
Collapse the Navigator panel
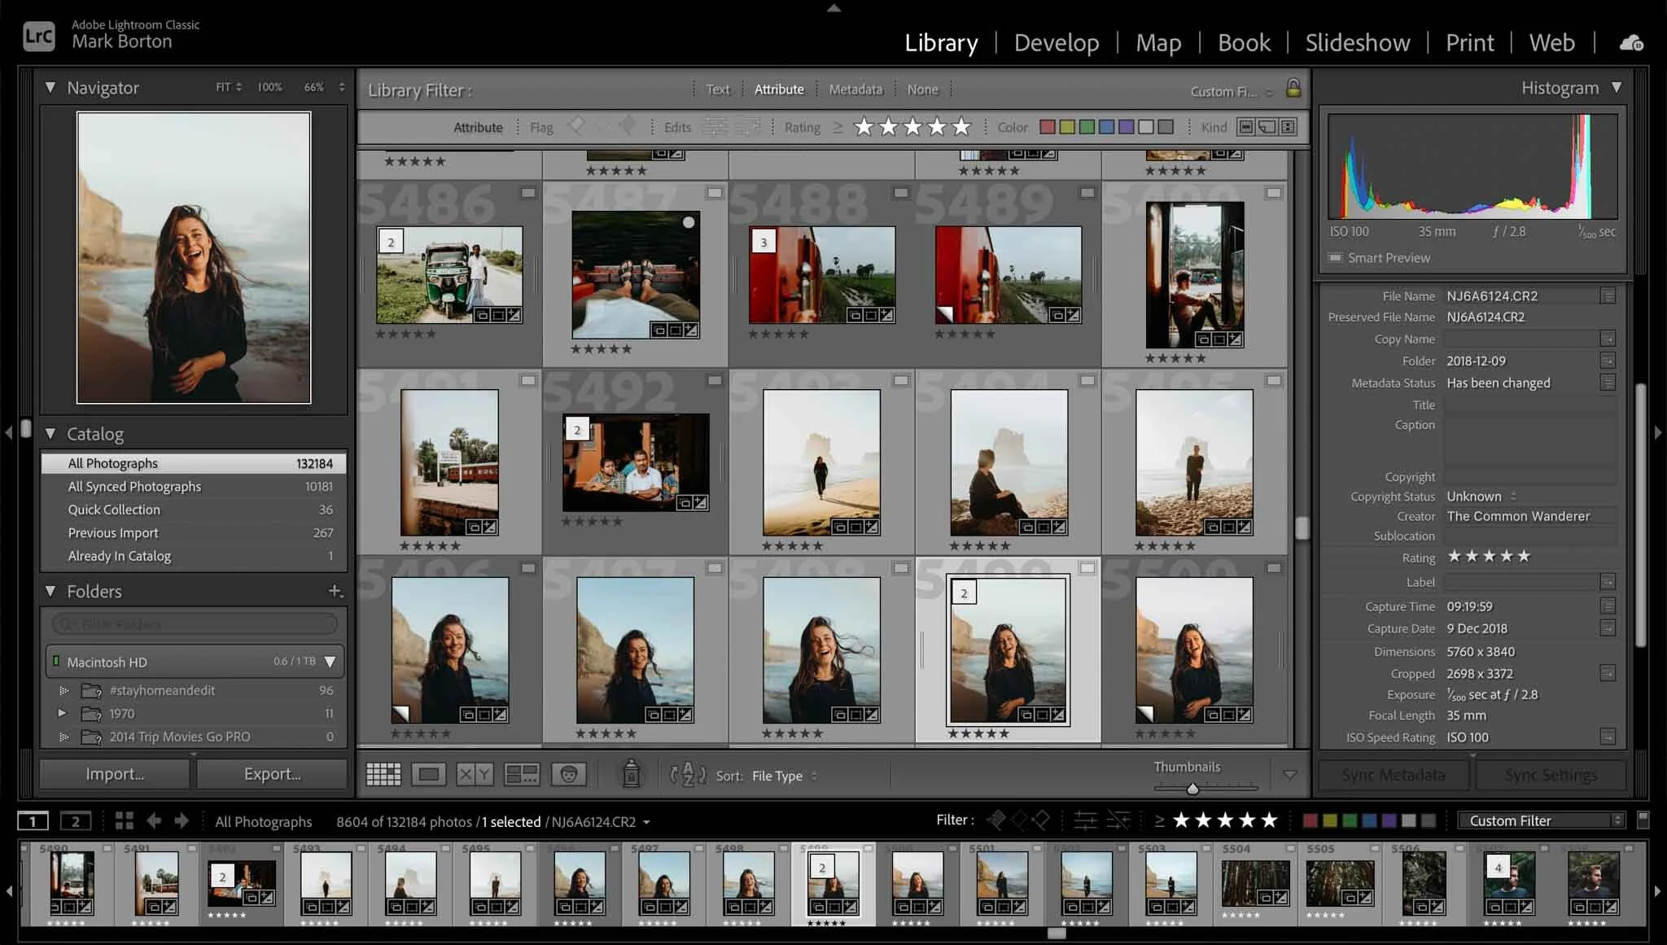pos(50,87)
